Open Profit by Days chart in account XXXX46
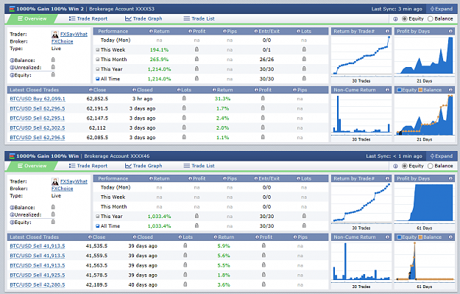 click(424, 203)
